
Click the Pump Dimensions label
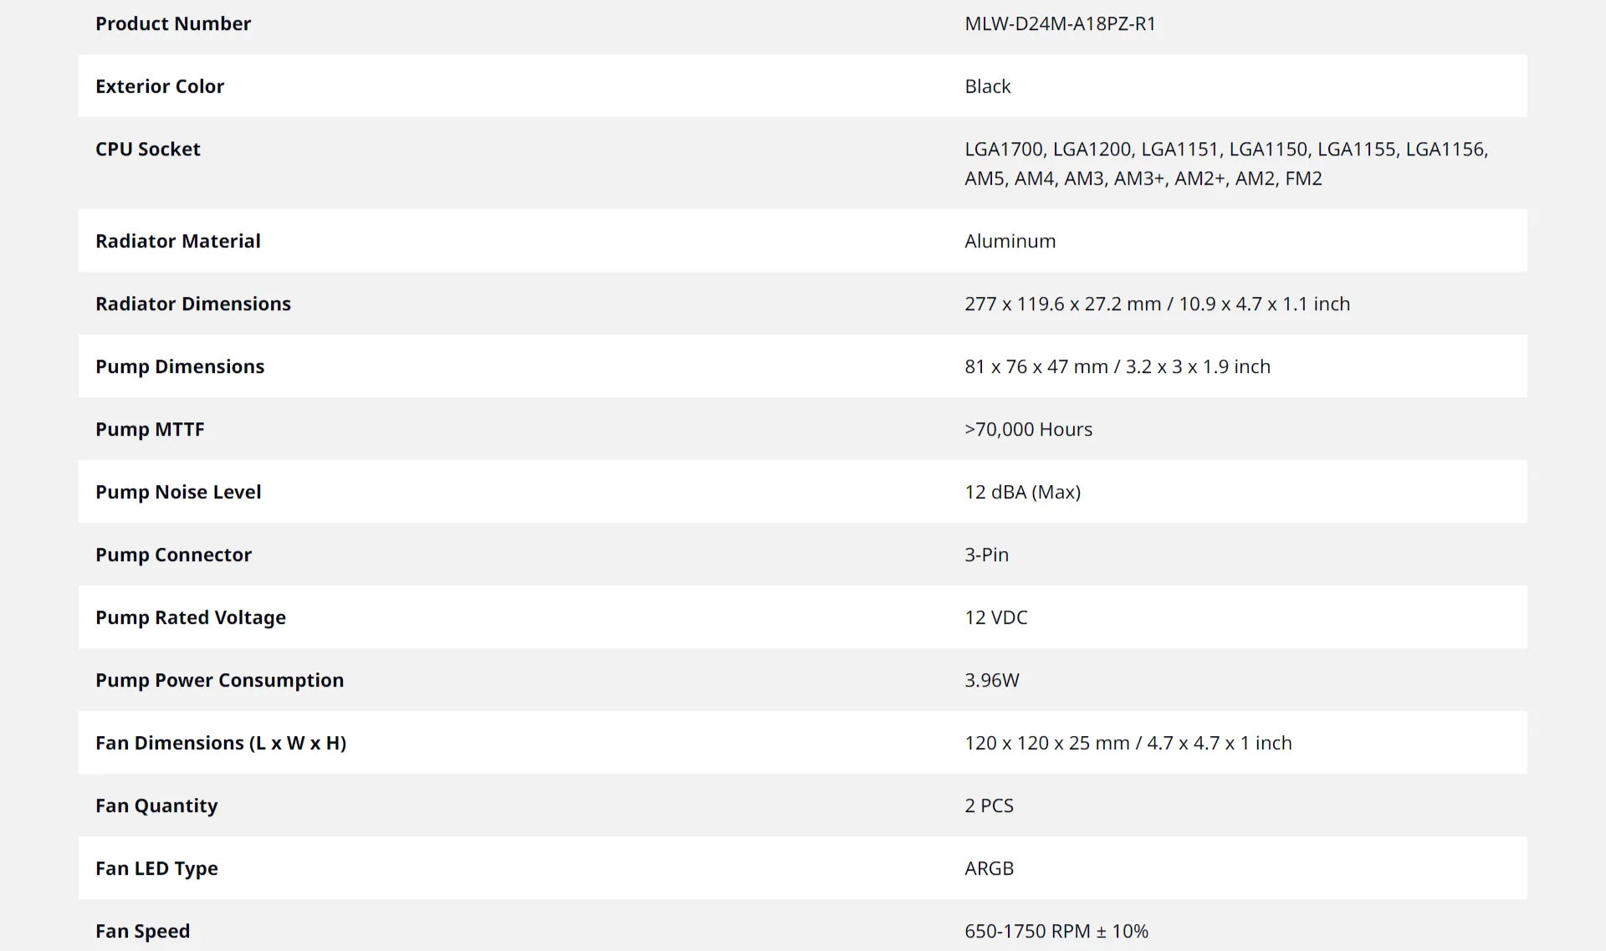pos(180,366)
